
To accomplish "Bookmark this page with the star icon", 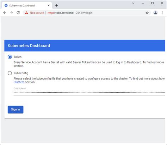I will pyautogui.click(x=147, y=13).
